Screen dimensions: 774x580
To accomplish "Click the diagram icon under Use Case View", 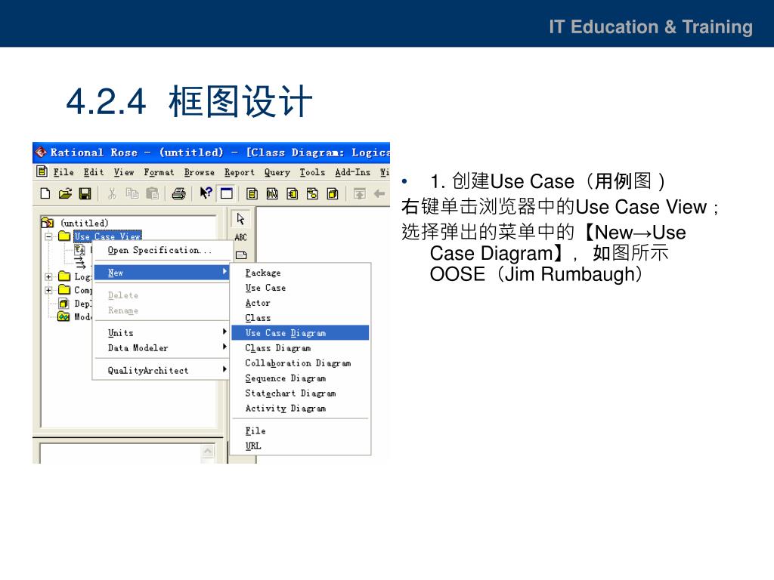I will coord(79,250).
